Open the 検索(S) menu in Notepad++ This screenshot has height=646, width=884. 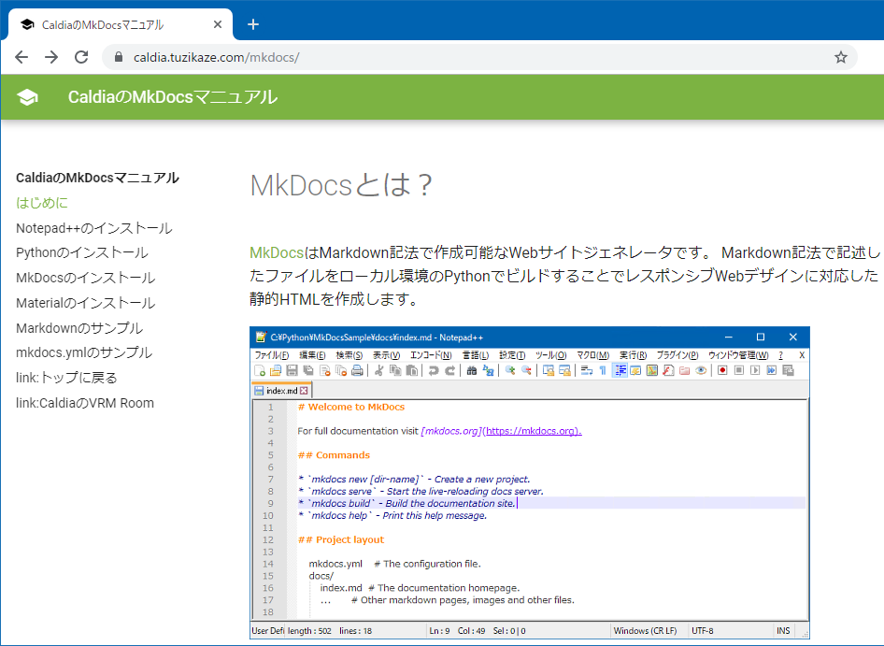(349, 355)
